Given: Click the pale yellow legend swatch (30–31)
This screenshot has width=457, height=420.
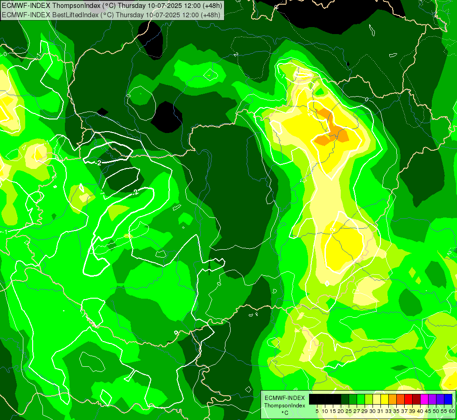Looking at the screenshot, I should 377,399.
